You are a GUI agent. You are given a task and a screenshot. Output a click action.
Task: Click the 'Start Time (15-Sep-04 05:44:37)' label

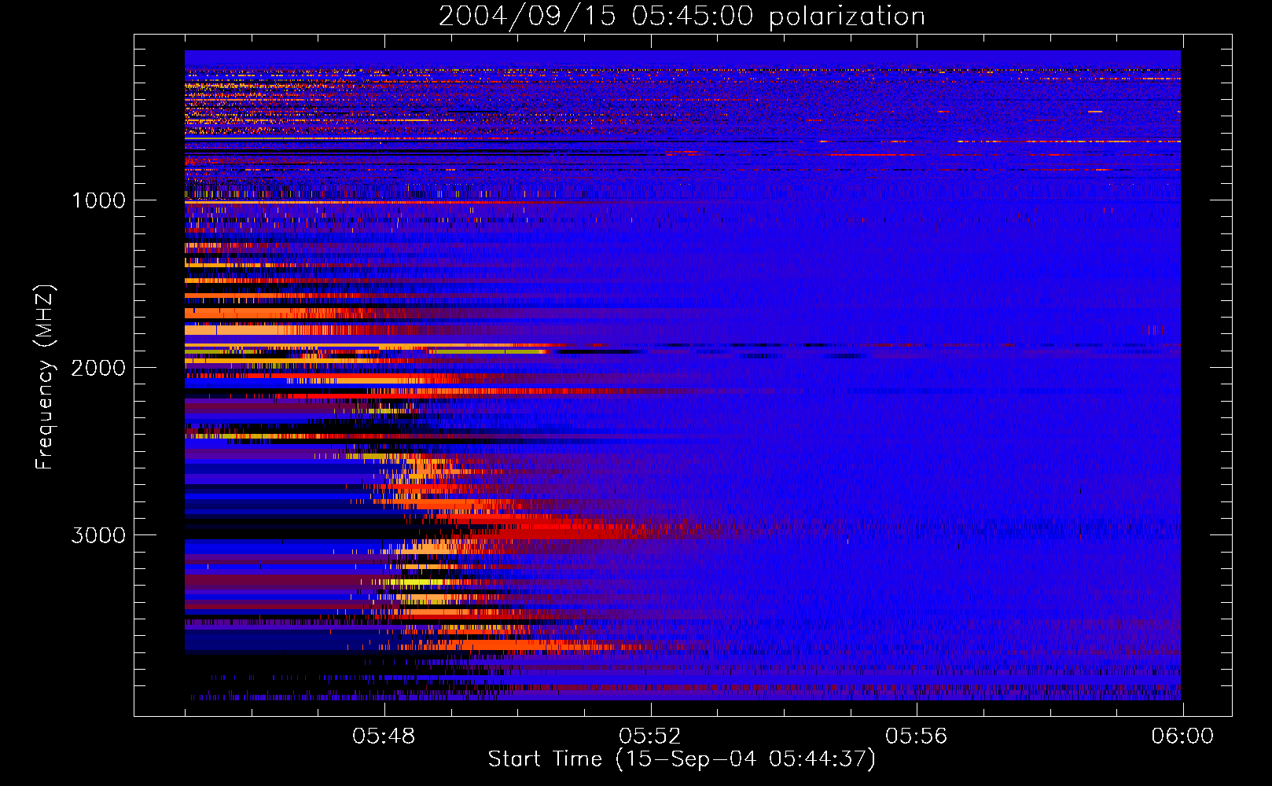[x=682, y=759]
